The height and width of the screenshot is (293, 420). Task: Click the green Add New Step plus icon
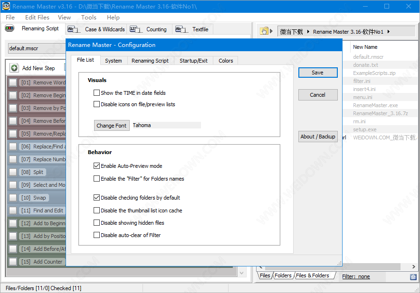click(14, 68)
